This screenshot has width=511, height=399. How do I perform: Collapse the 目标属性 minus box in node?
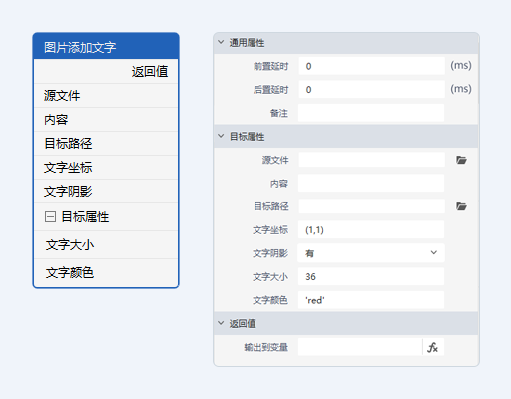click(x=50, y=217)
